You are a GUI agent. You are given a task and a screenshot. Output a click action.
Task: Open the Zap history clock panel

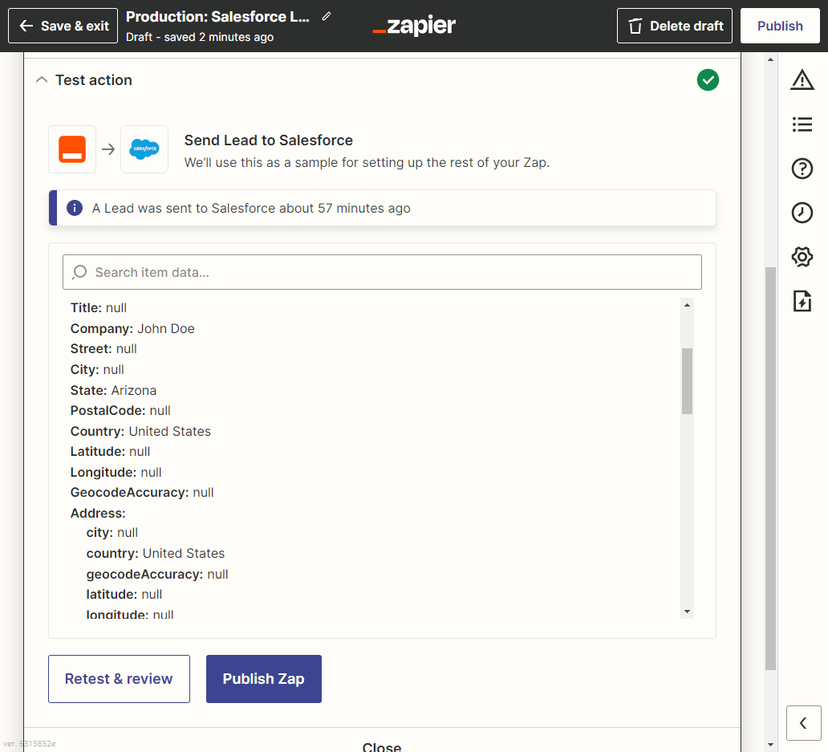pyautogui.click(x=802, y=213)
